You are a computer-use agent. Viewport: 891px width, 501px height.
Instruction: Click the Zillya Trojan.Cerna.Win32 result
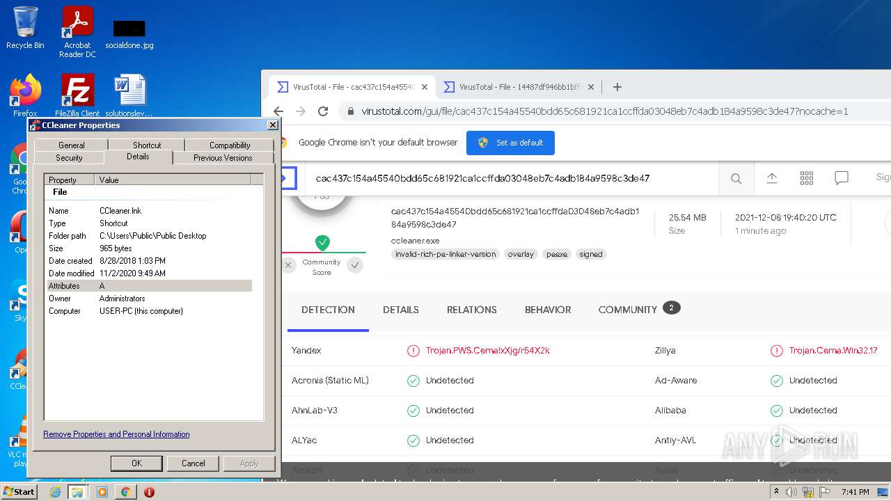coord(833,351)
